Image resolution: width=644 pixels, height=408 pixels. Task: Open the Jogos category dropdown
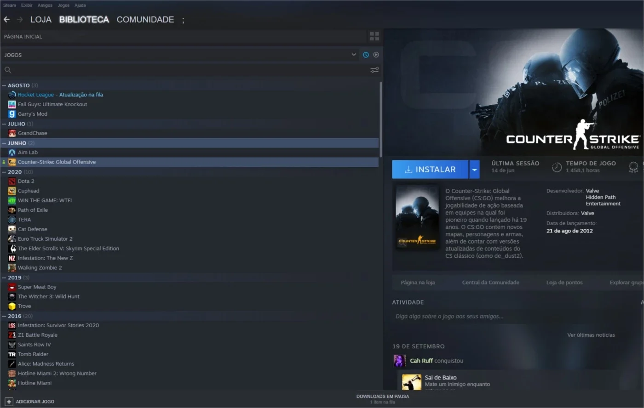(x=354, y=55)
